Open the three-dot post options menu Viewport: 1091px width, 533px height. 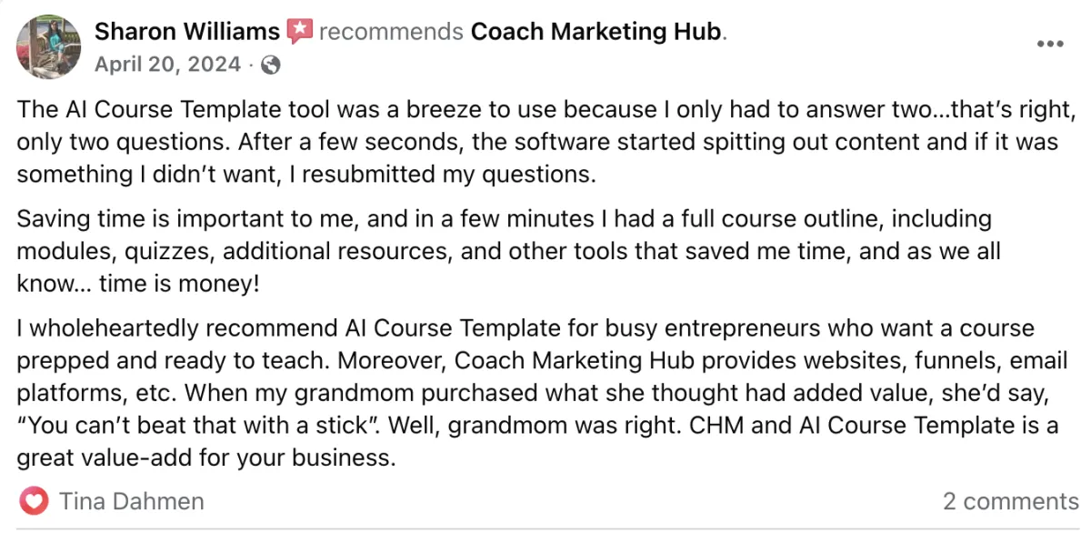(x=1050, y=44)
